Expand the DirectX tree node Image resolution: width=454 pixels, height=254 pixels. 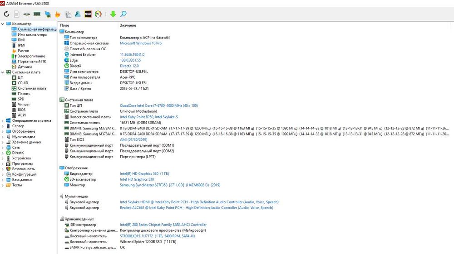coord(3,153)
